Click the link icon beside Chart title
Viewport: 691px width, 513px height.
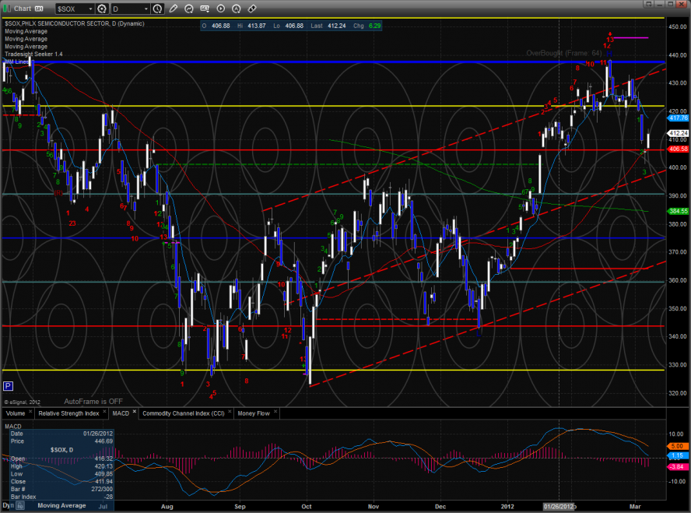point(37,8)
